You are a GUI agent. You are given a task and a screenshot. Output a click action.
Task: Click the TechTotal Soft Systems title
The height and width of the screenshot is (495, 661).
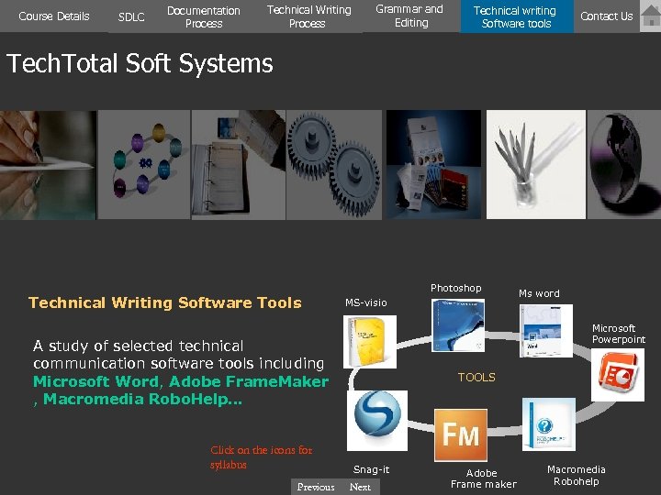140,63
